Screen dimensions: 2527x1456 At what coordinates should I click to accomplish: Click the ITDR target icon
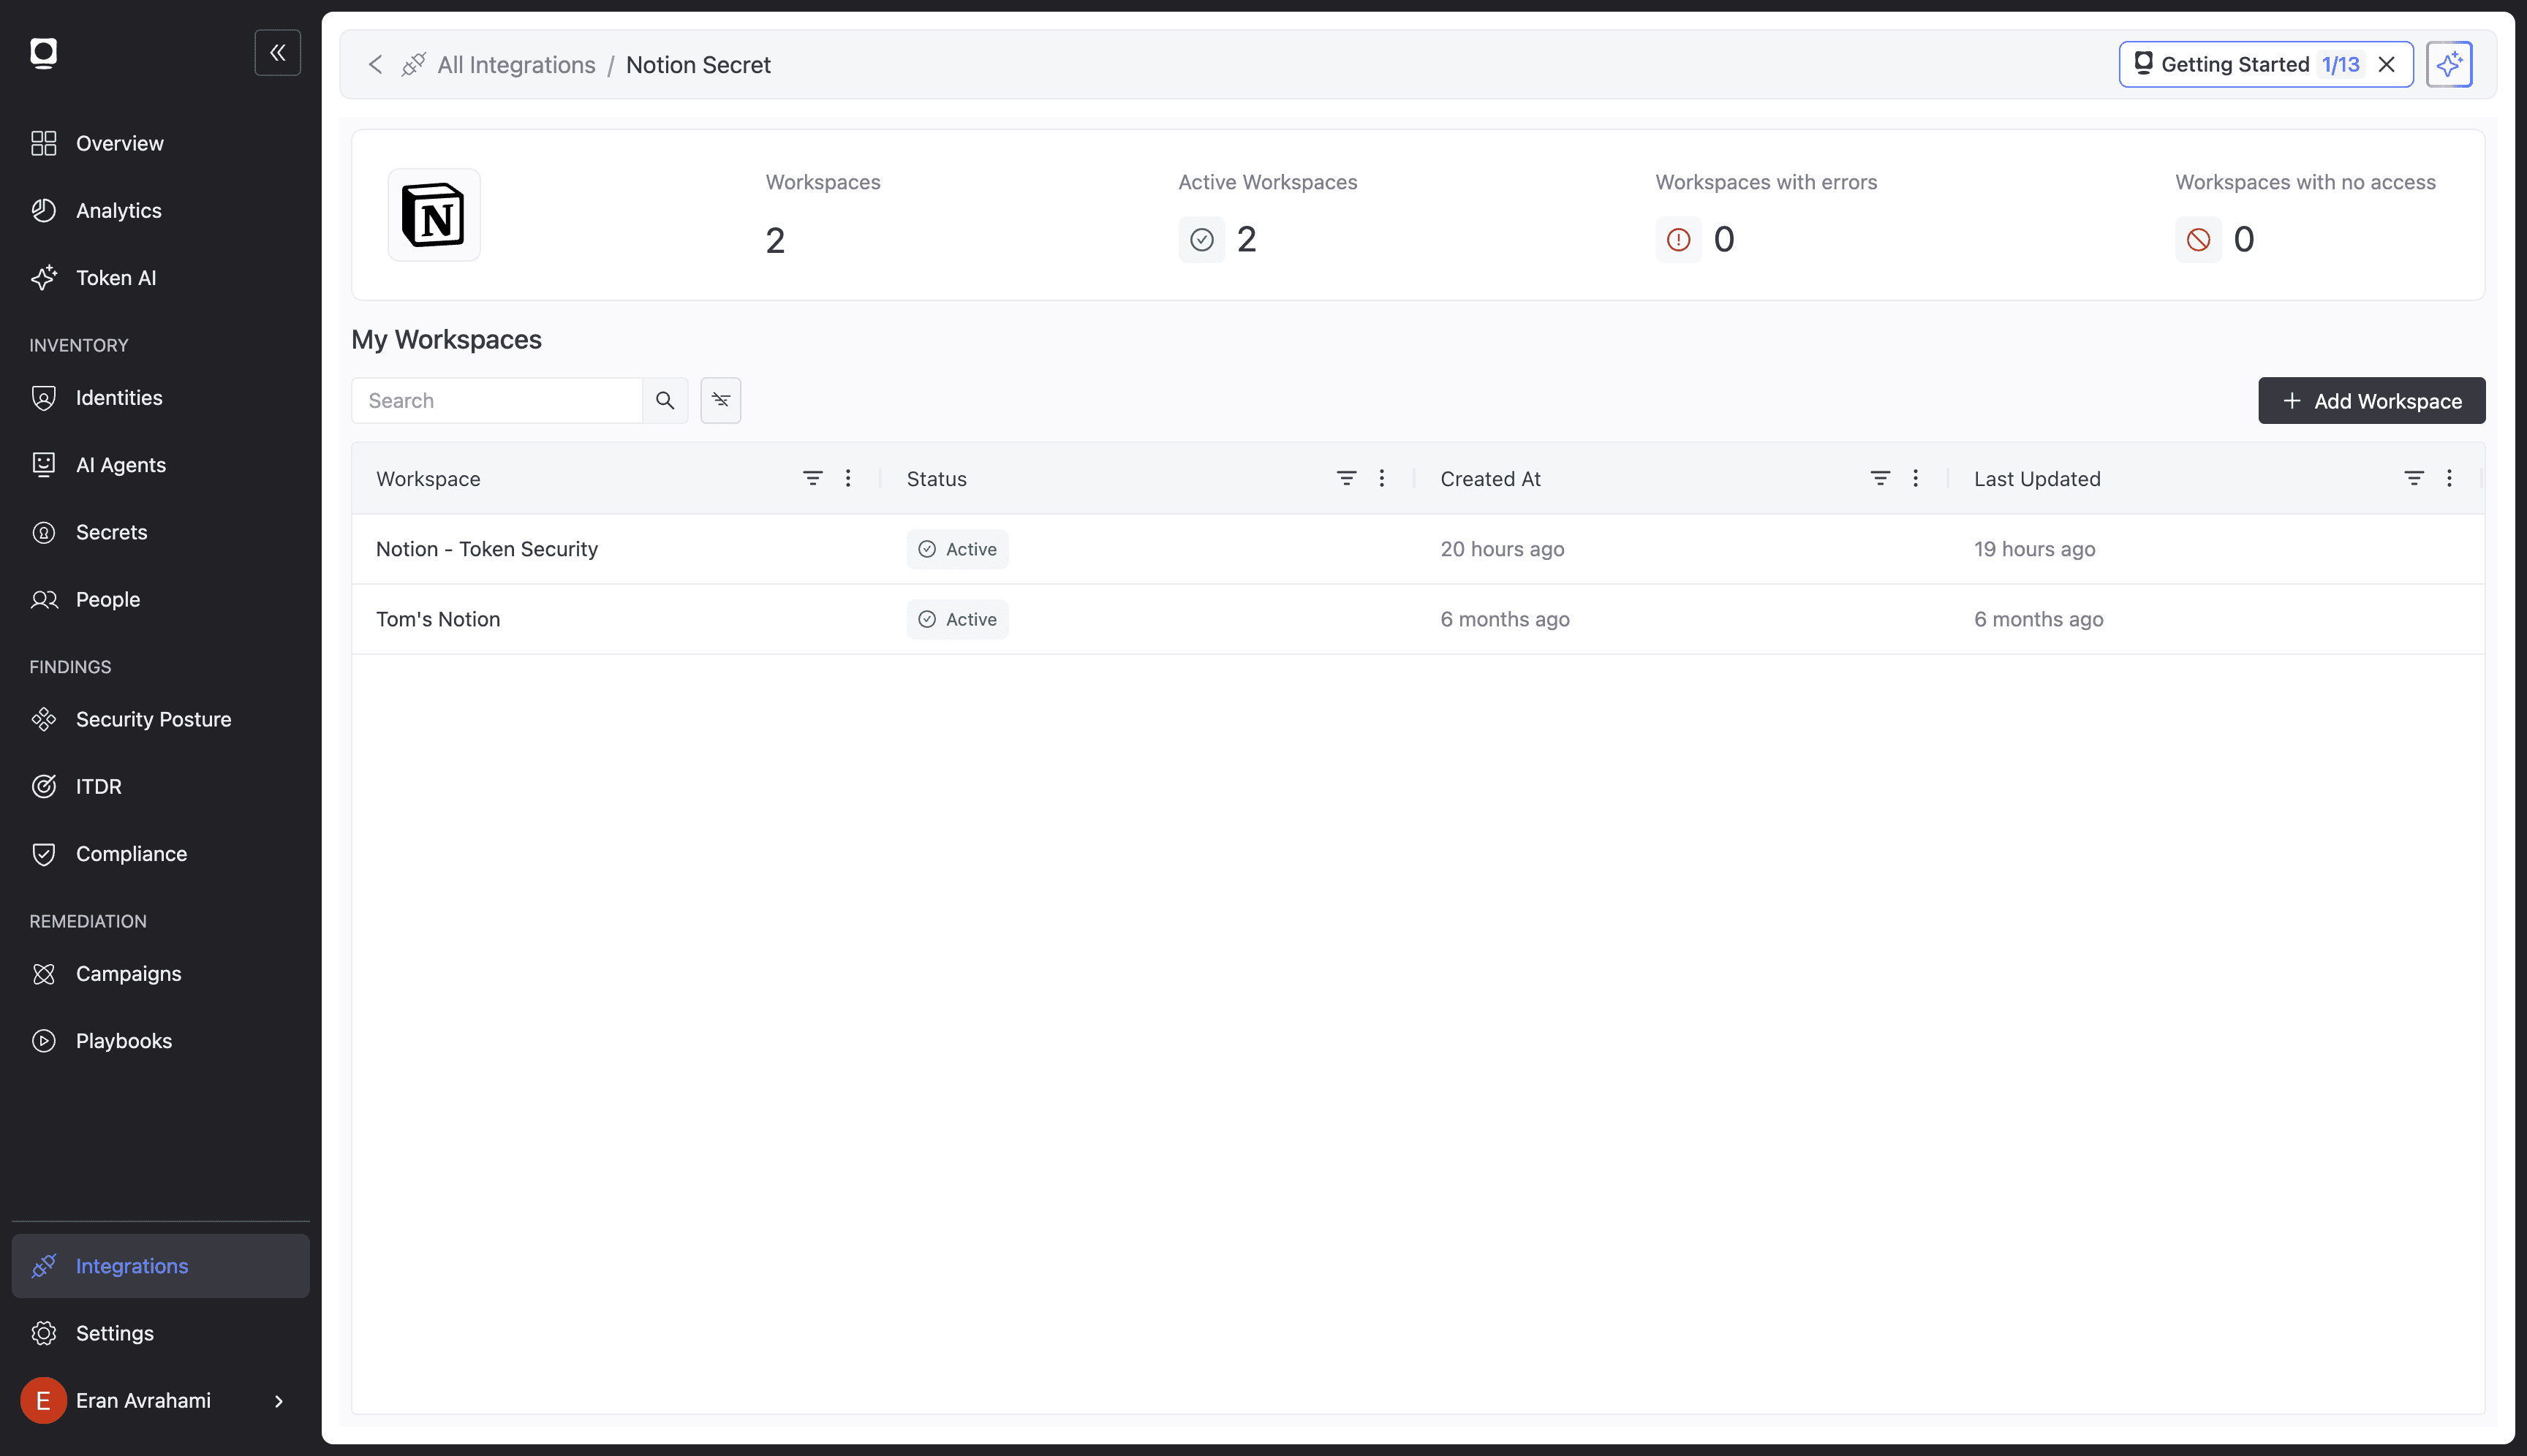click(x=44, y=786)
